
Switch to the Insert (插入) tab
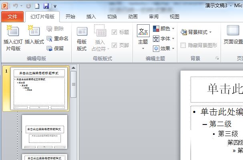click(x=91, y=16)
